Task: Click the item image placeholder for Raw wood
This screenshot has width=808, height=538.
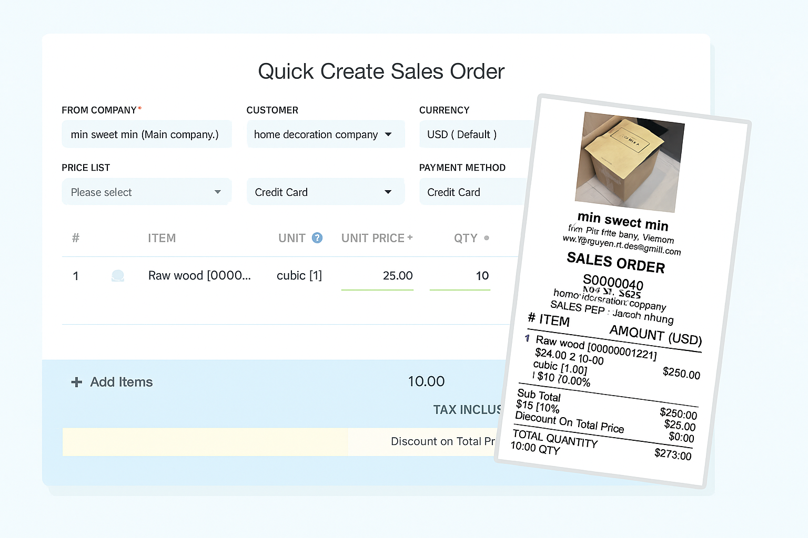Action: tap(118, 275)
